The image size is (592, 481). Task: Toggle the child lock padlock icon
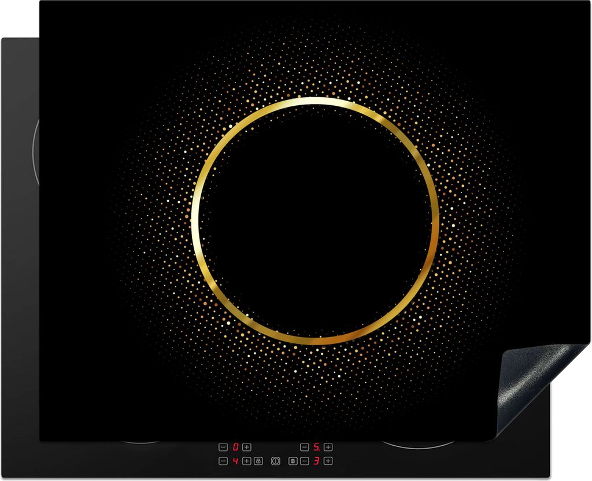(x=258, y=461)
